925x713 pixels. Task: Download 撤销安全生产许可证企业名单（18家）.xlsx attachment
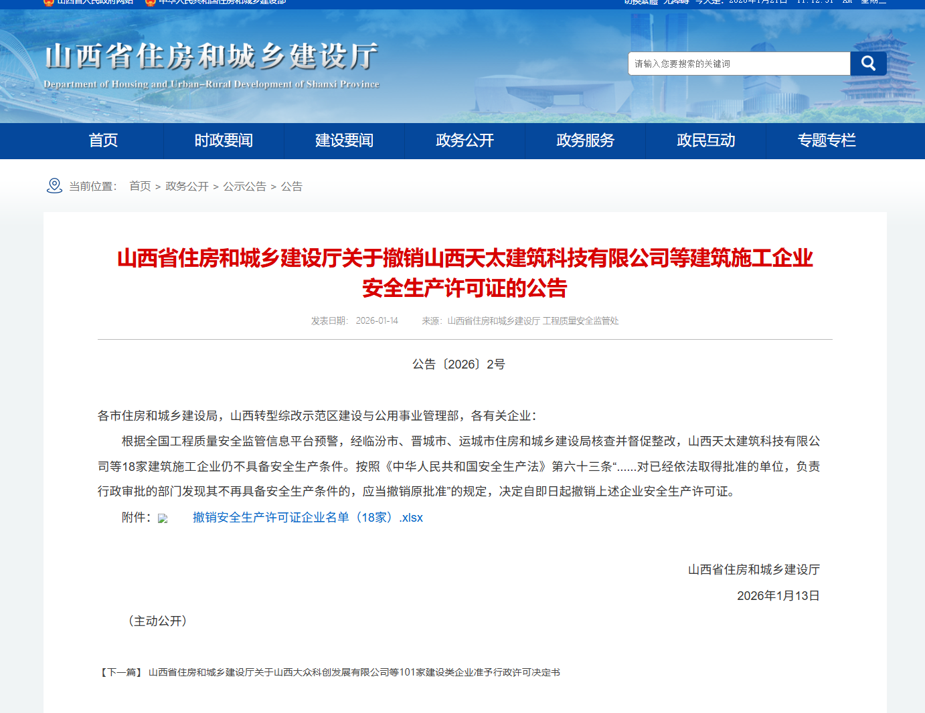308,518
